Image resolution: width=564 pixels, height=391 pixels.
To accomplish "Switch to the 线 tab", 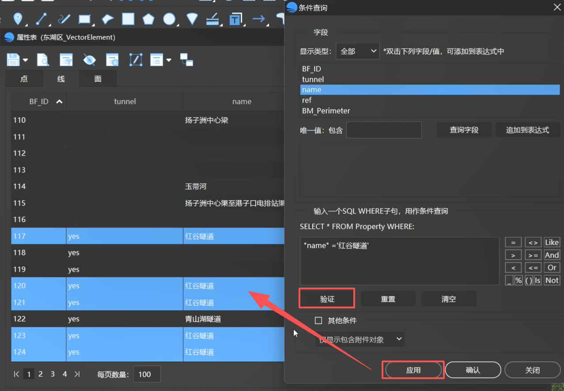I will coord(61,79).
